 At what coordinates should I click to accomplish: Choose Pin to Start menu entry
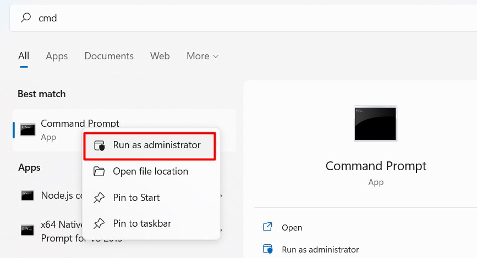(136, 198)
